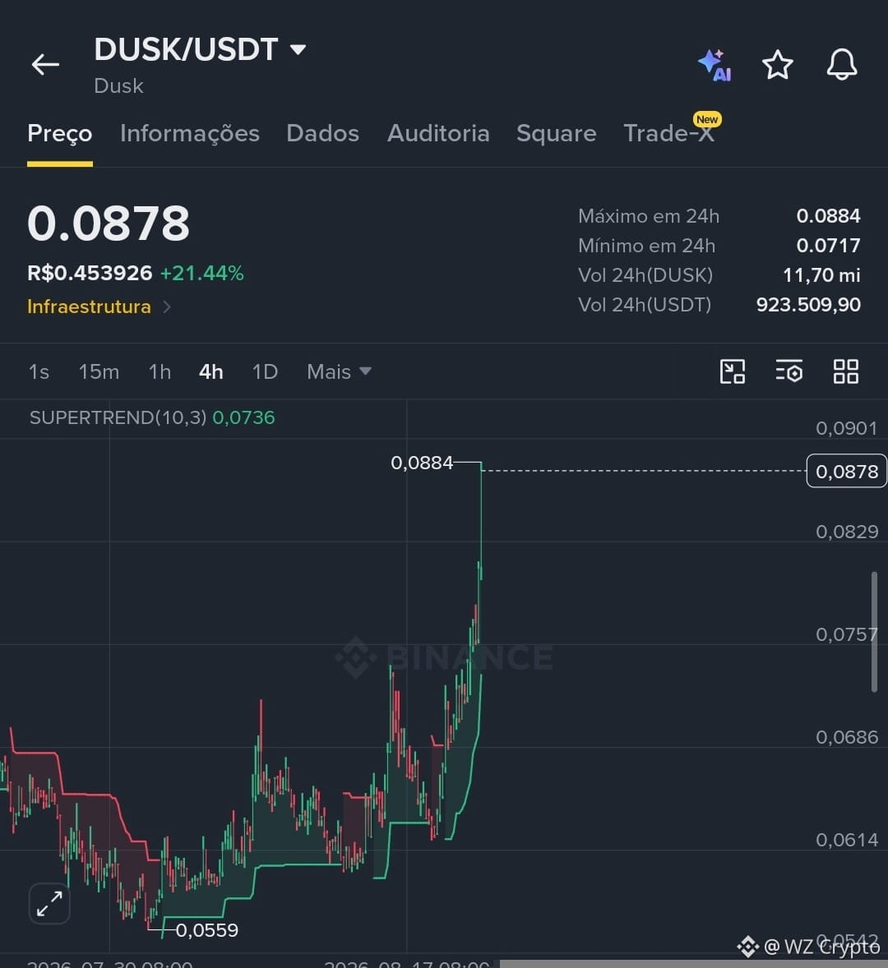Select the 4h timeframe
888x968 pixels.
click(211, 371)
